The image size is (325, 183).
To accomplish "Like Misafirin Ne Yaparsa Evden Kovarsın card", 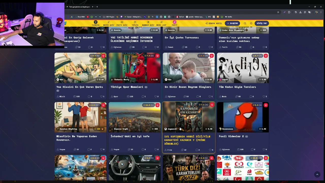I will pyautogui.click(x=102, y=149).
